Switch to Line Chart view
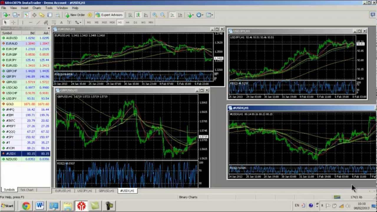377x212 pixels. [x=146, y=15]
